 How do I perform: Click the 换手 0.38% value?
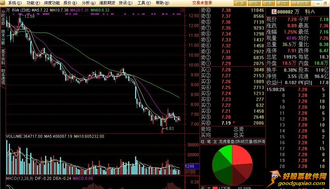pyautogui.click(x=290, y=70)
